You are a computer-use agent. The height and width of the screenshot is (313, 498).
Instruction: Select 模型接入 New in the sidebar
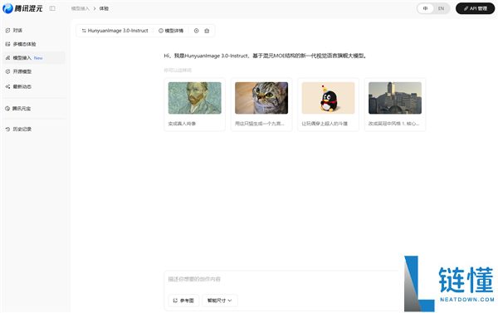34,58
